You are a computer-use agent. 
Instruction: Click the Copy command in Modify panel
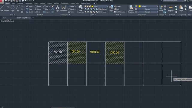pyautogui.click(x=29, y=9)
